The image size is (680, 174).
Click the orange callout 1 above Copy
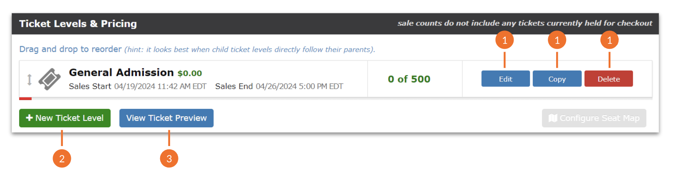557,40
